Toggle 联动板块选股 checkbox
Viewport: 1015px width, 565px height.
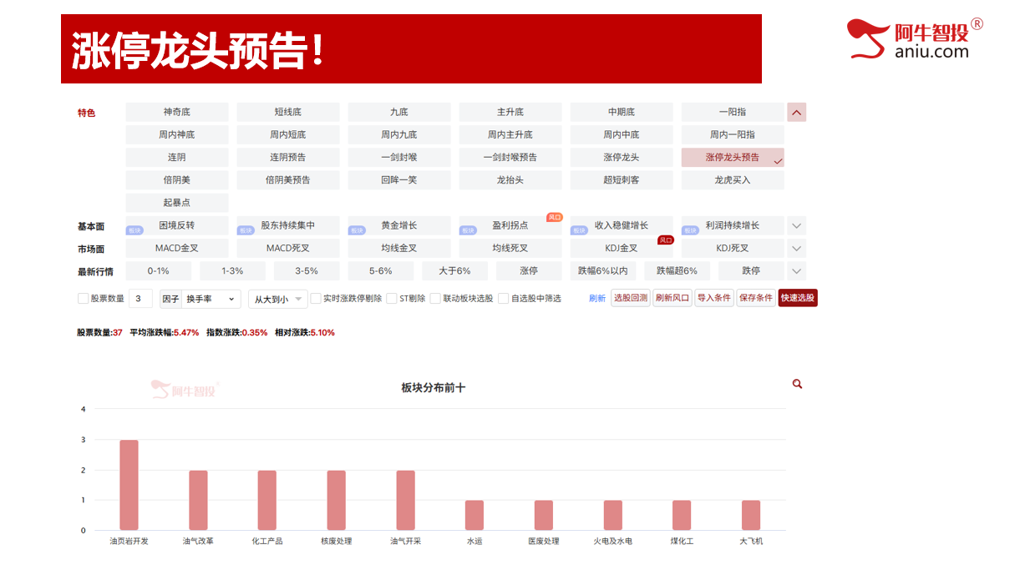(435, 299)
